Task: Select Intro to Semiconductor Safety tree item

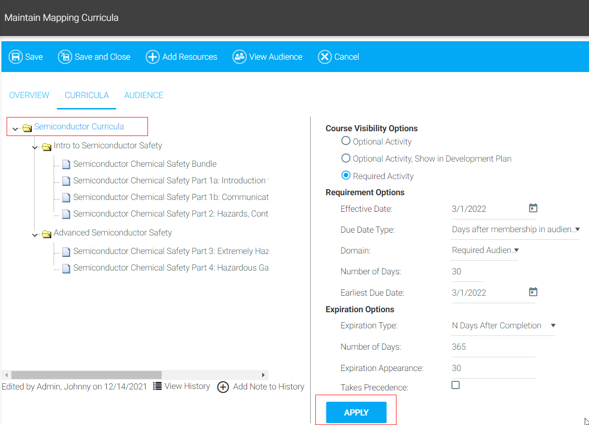Action: (108, 145)
